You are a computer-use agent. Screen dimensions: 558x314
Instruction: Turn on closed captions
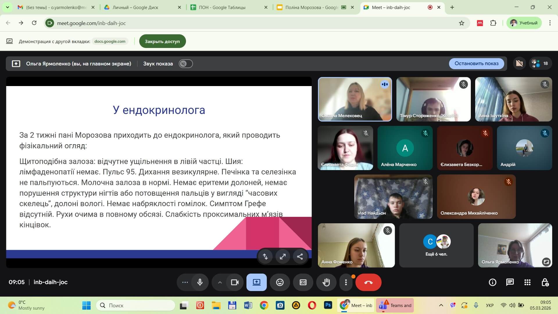[x=303, y=282]
